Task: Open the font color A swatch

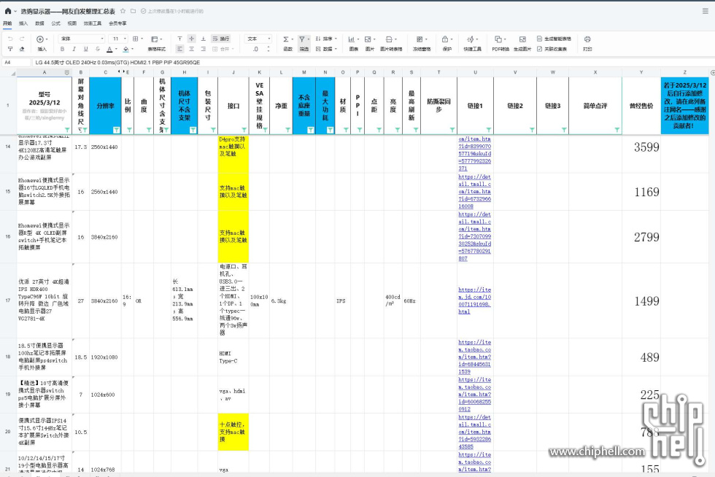Action: (x=109, y=49)
